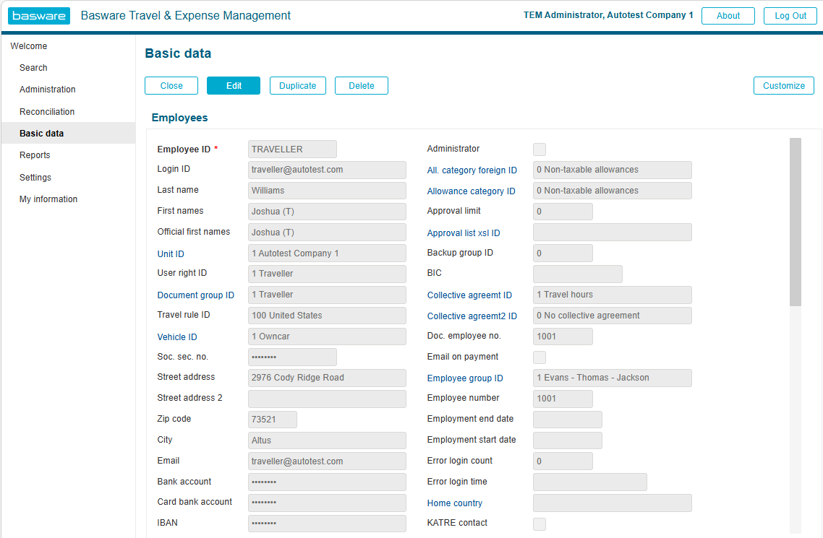
Task: Click the Customize button
Action: click(x=784, y=86)
